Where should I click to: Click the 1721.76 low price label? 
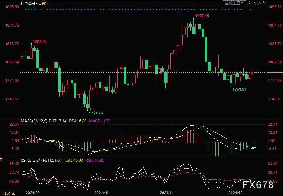coord(96,113)
